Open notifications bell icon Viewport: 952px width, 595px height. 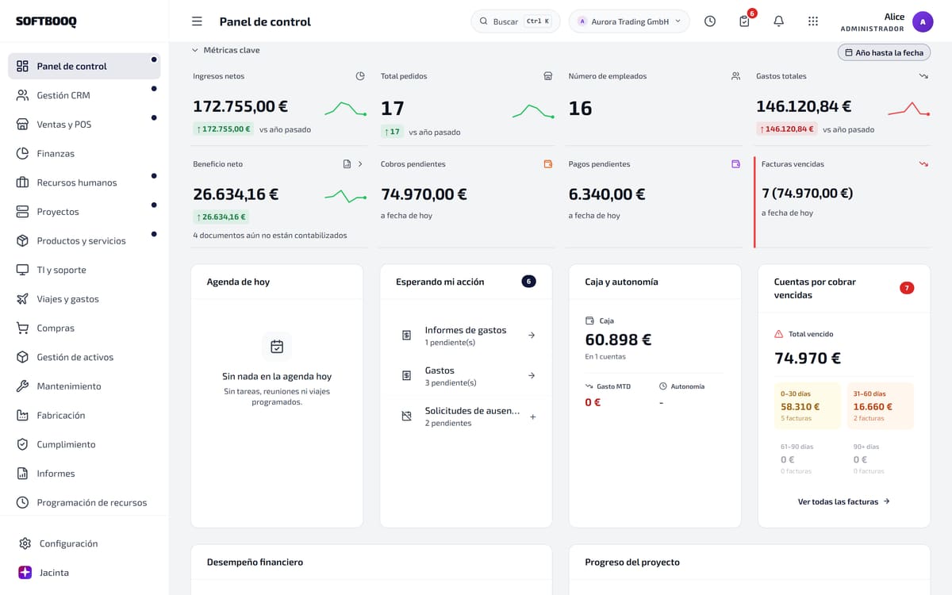click(x=778, y=21)
